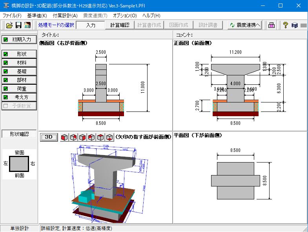Click the 6.300 dimension in front view
The width and height of the screenshot is (308, 232).
279,88
